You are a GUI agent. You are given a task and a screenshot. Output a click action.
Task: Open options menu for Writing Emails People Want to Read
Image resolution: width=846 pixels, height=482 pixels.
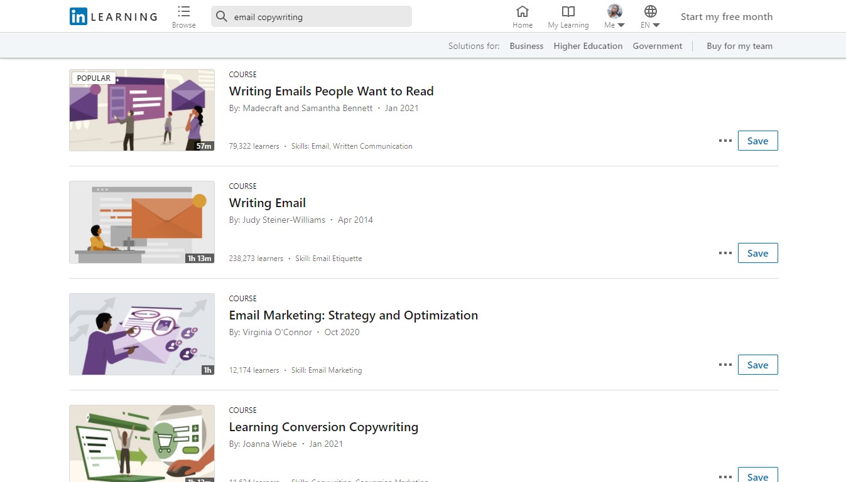click(725, 140)
